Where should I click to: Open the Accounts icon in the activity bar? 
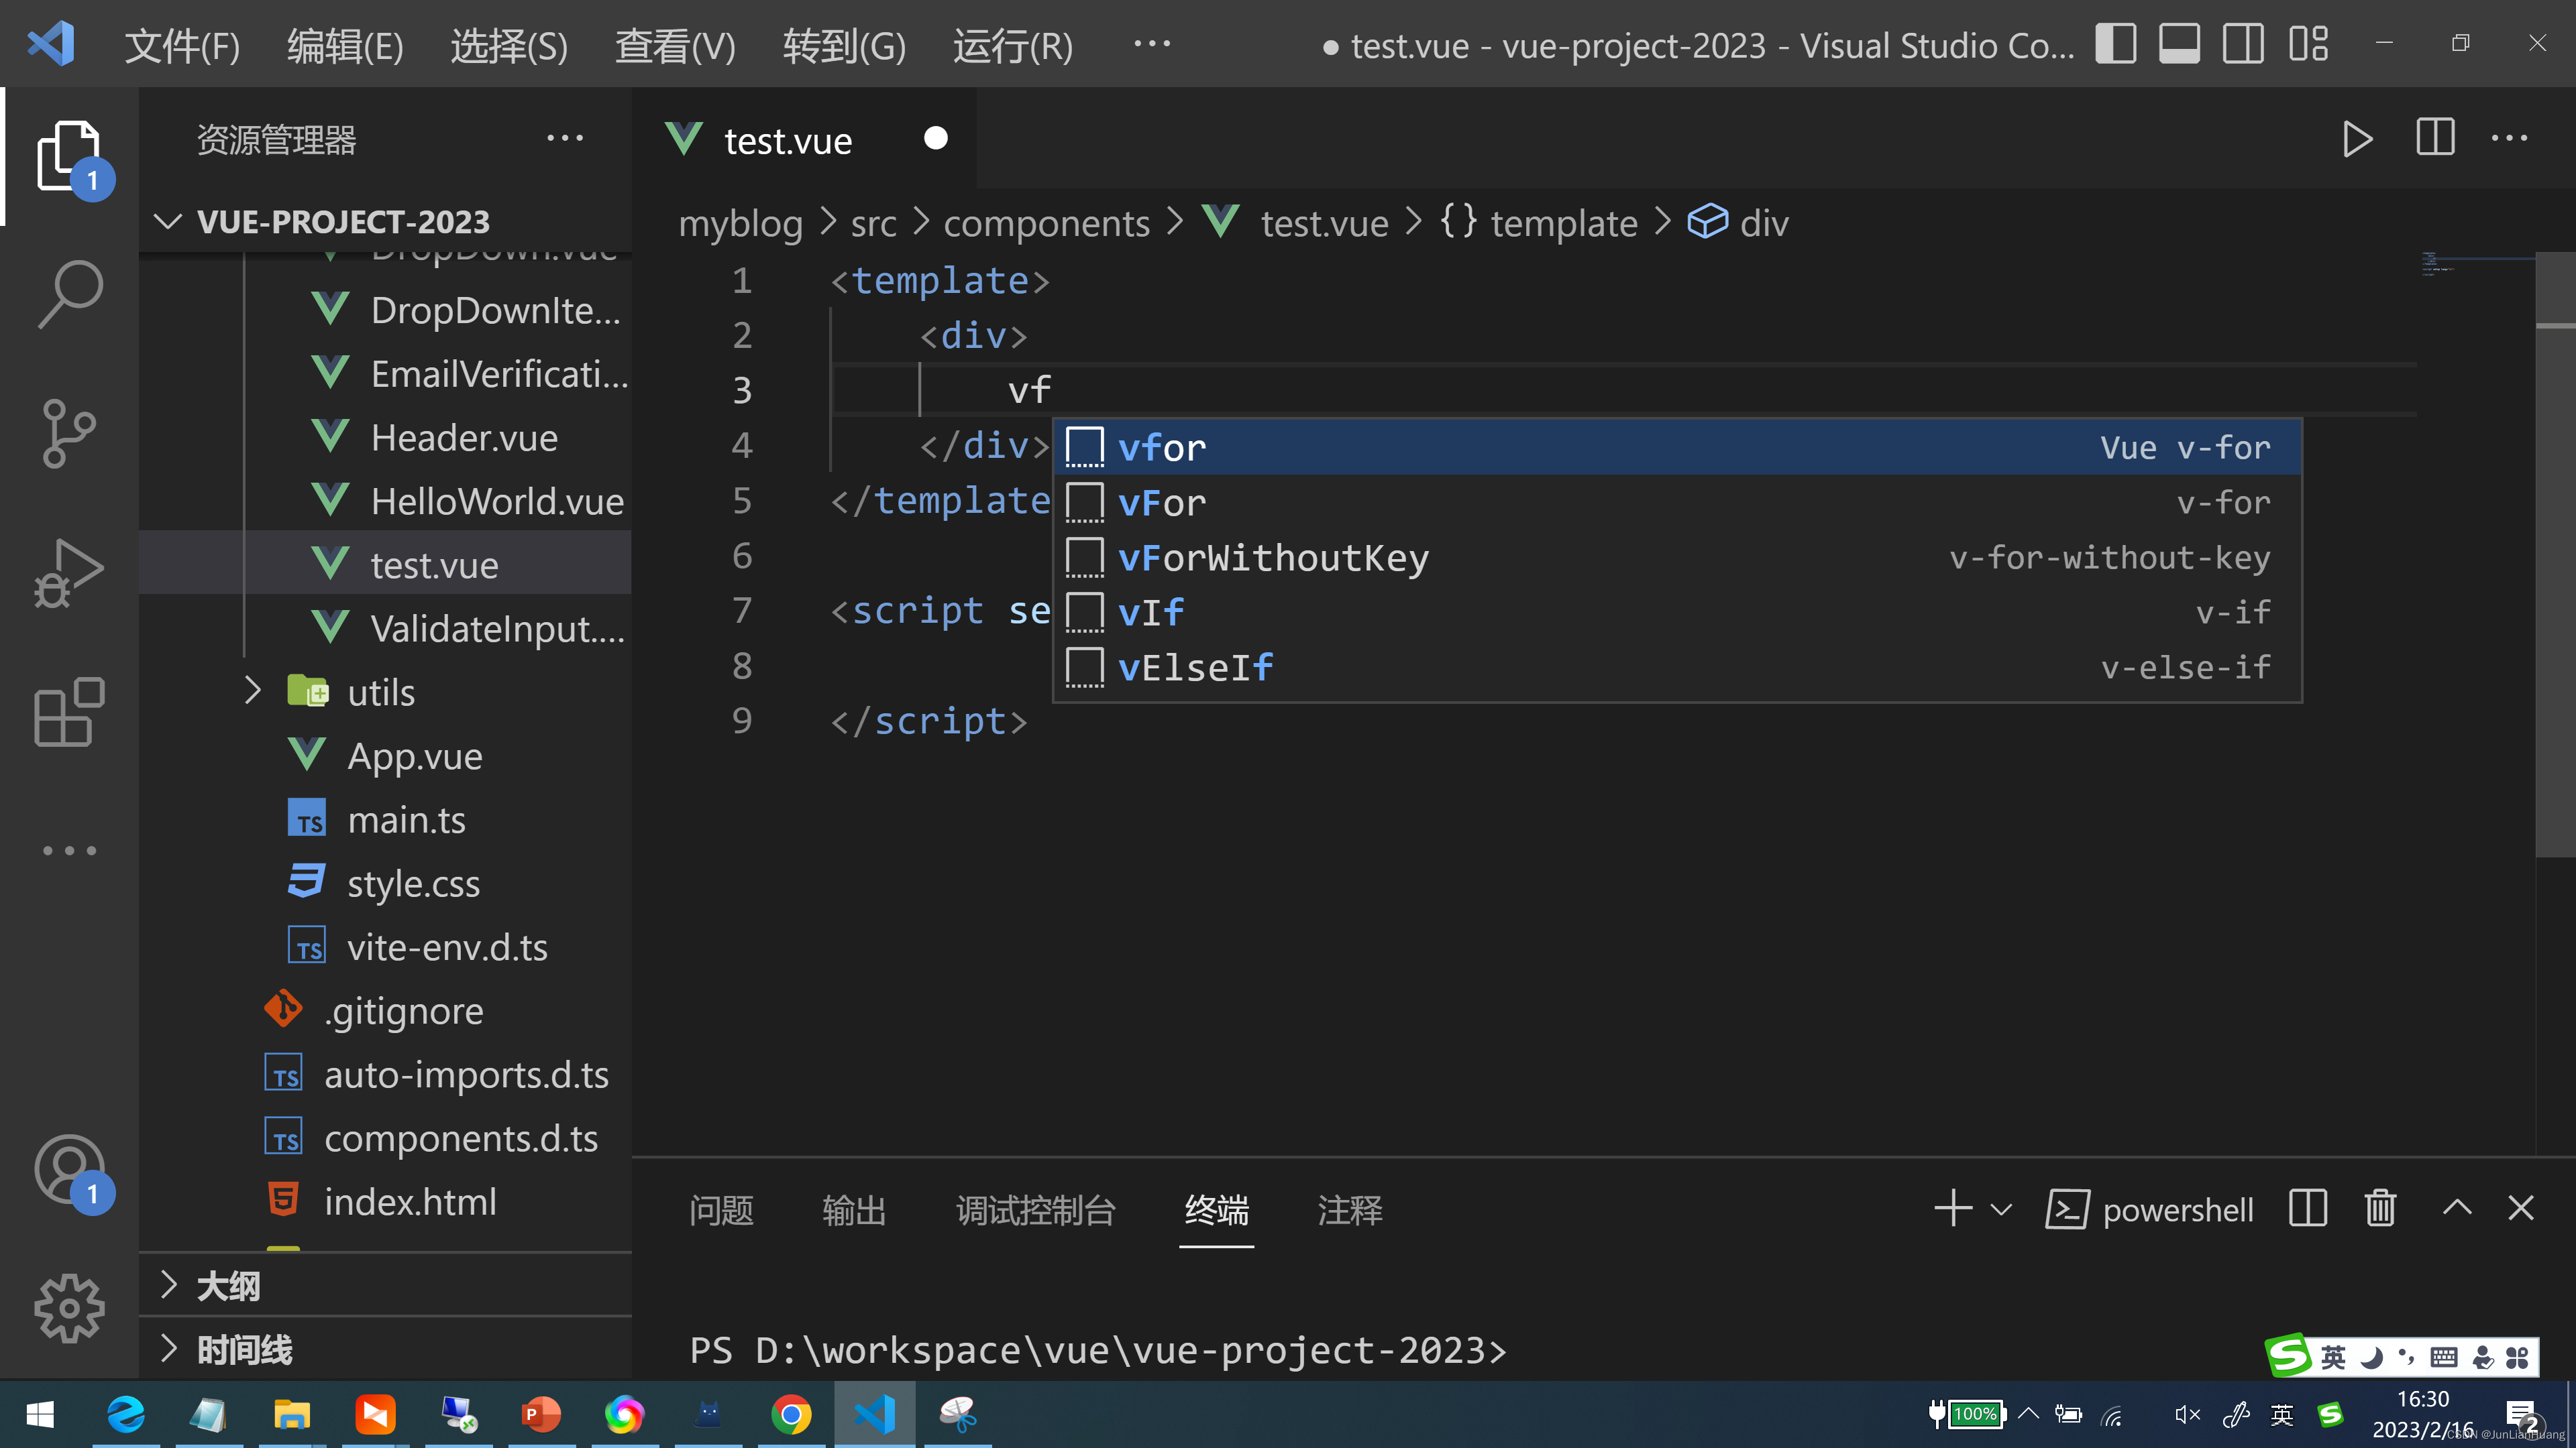(68, 1169)
